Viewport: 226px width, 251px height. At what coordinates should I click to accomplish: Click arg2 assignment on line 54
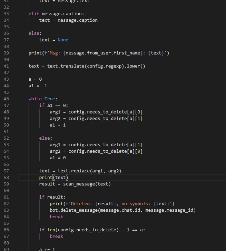(x=96, y=151)
